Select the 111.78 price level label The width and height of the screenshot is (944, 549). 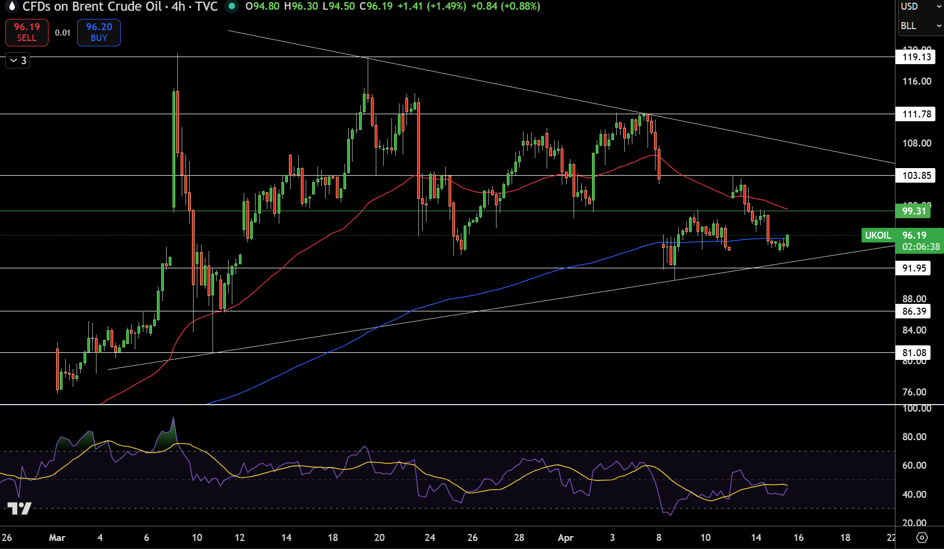(x=915, y=114)
